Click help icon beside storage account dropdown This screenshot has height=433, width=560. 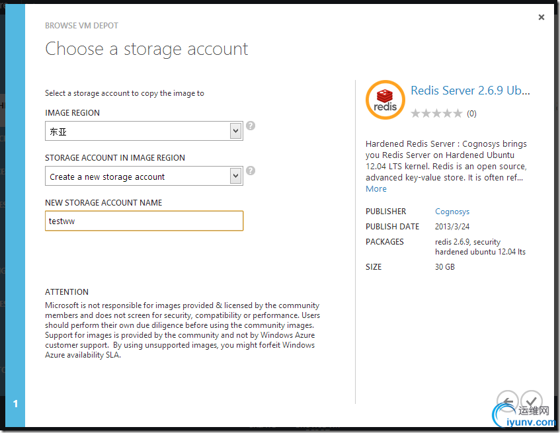(x=251, y=171)
